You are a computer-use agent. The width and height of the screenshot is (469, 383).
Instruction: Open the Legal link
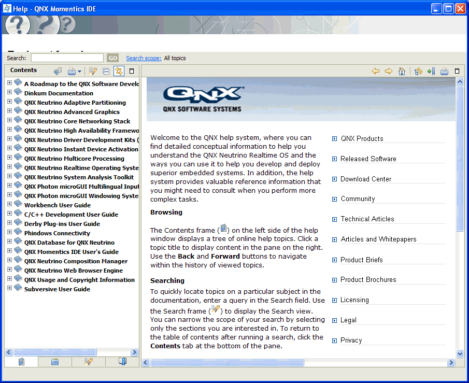coord(348,320)
